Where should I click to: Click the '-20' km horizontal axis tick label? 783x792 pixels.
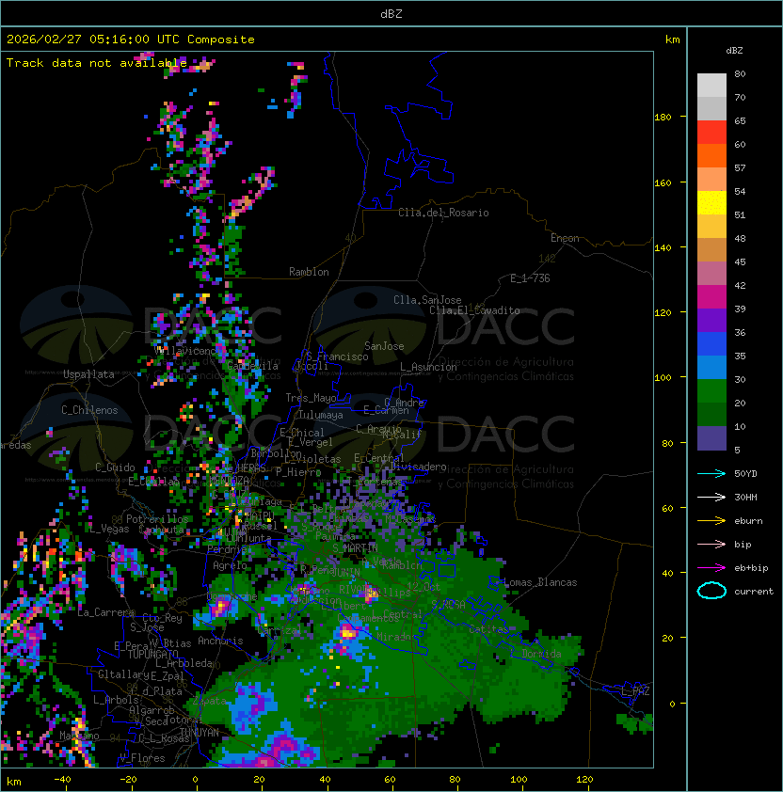click(128, 780)
